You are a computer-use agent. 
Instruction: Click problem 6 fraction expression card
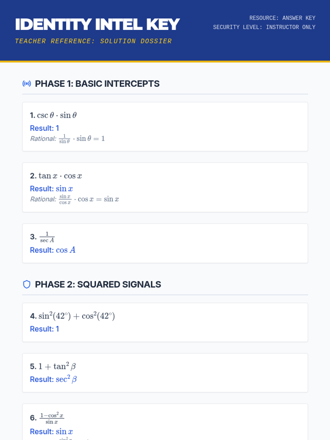pos(165,422)
